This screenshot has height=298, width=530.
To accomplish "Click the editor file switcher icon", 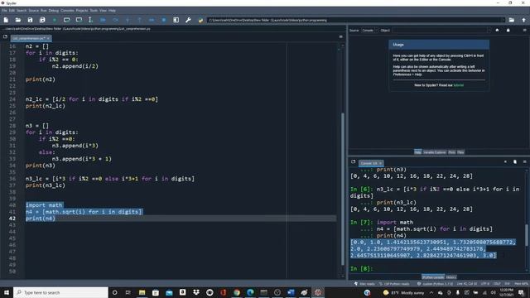I will (5, 36).
